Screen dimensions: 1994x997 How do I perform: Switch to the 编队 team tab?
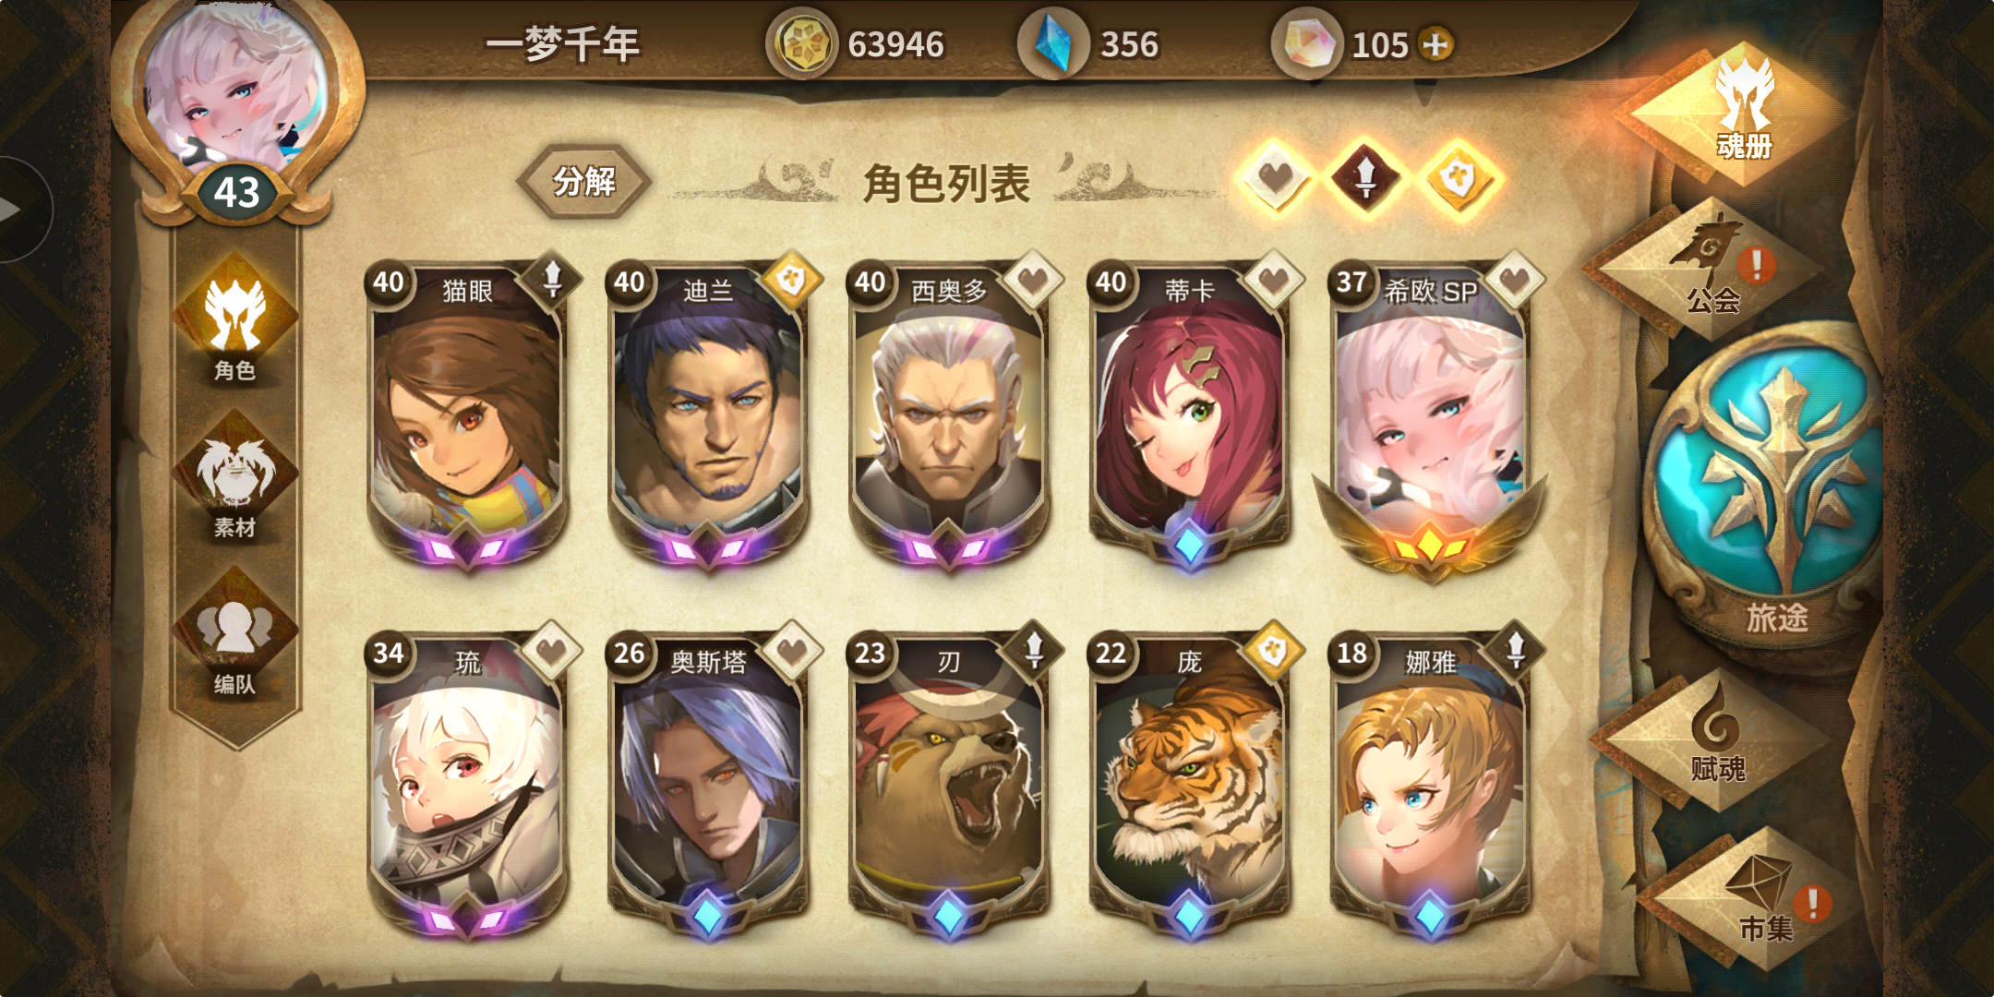235,637
